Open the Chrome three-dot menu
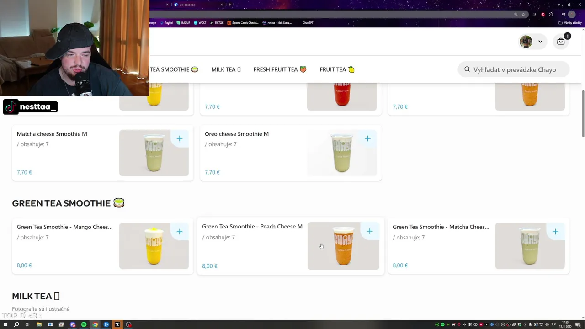 [x=580, y=14]
